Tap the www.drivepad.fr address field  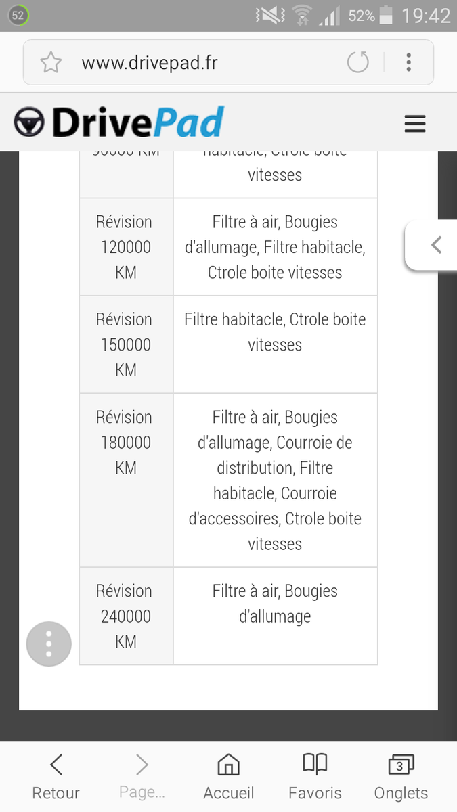point(196,63)
